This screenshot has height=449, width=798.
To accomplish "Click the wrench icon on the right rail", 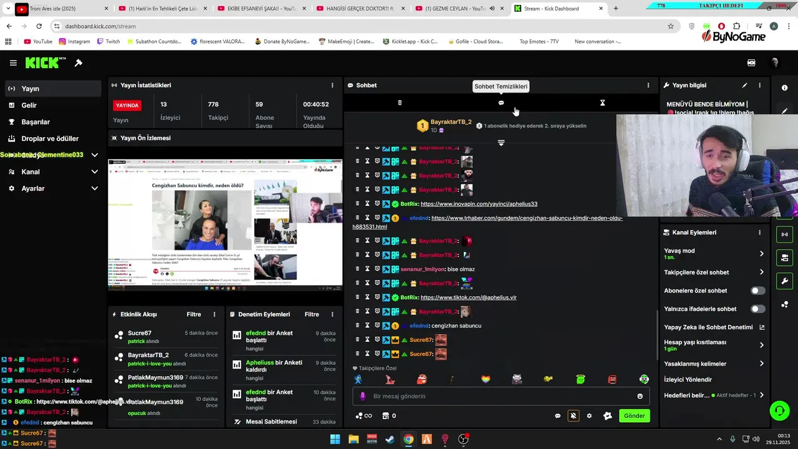I will [x=784, y=281].
